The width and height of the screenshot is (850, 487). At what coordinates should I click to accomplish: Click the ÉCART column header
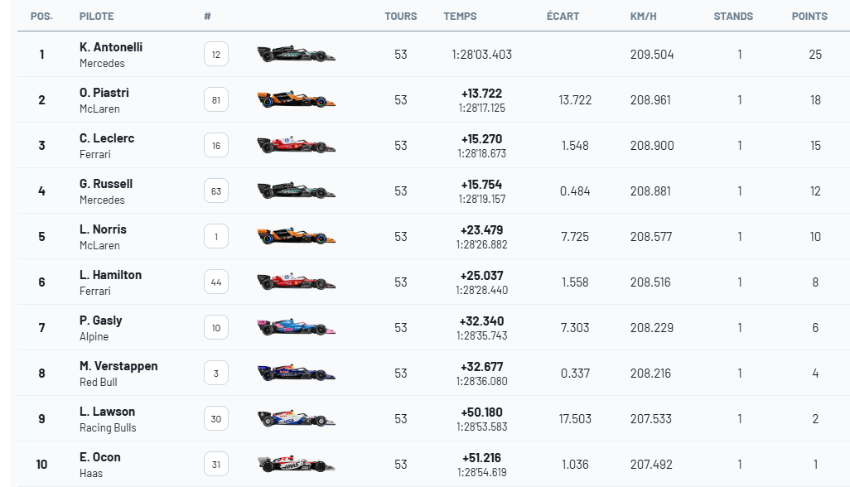click(563, 17)
